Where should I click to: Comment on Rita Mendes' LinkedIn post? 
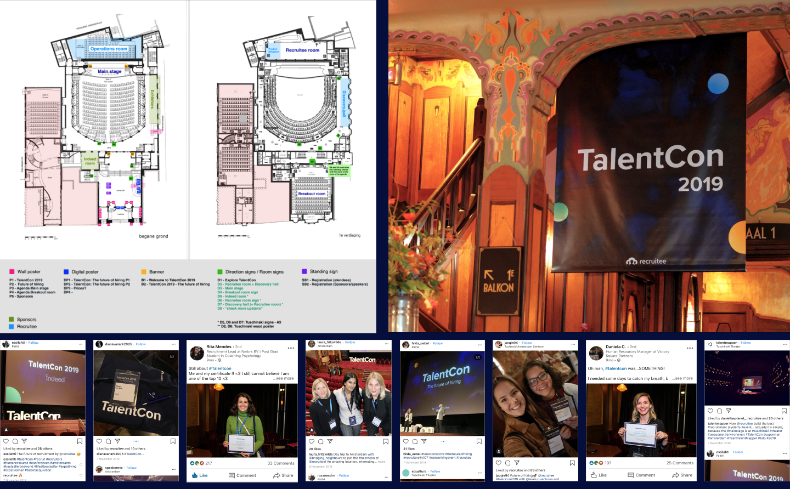[x=242, y=475]
